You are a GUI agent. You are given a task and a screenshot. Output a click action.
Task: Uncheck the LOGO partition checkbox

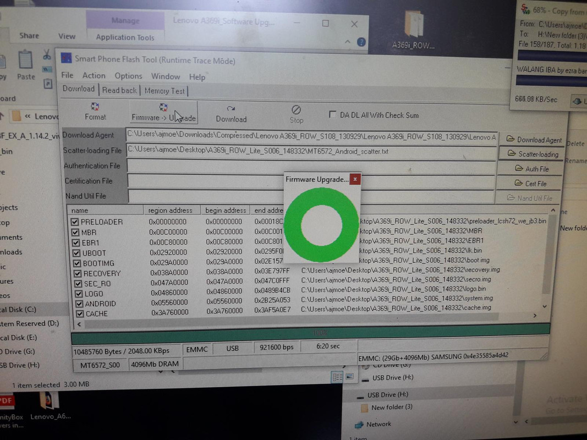[79, 294]
